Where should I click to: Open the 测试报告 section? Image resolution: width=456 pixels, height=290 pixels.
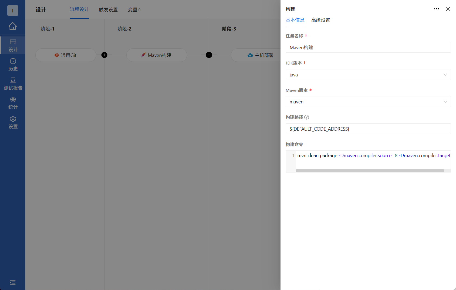tap(13, 83)
